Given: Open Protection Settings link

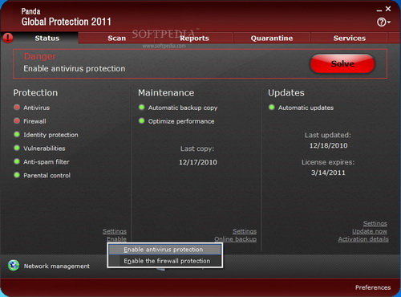Looking at the screenshot, I should [115, 231].
